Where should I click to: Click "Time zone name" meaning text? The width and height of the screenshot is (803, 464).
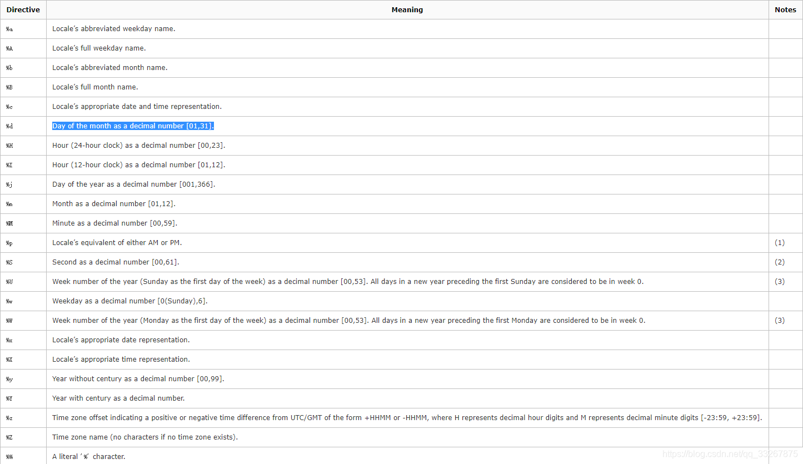pos(145,437)
